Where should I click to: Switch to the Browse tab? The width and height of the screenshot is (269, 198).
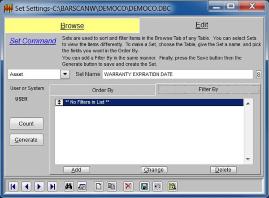tap(72, 26)
